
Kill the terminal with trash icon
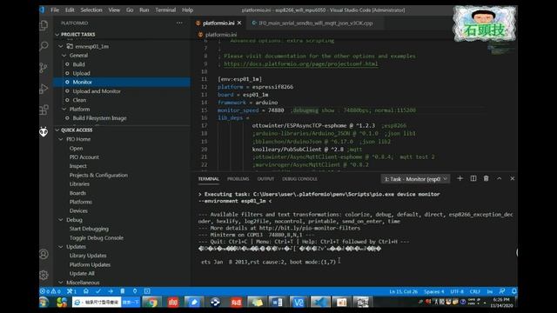click(x=486, y=178)
